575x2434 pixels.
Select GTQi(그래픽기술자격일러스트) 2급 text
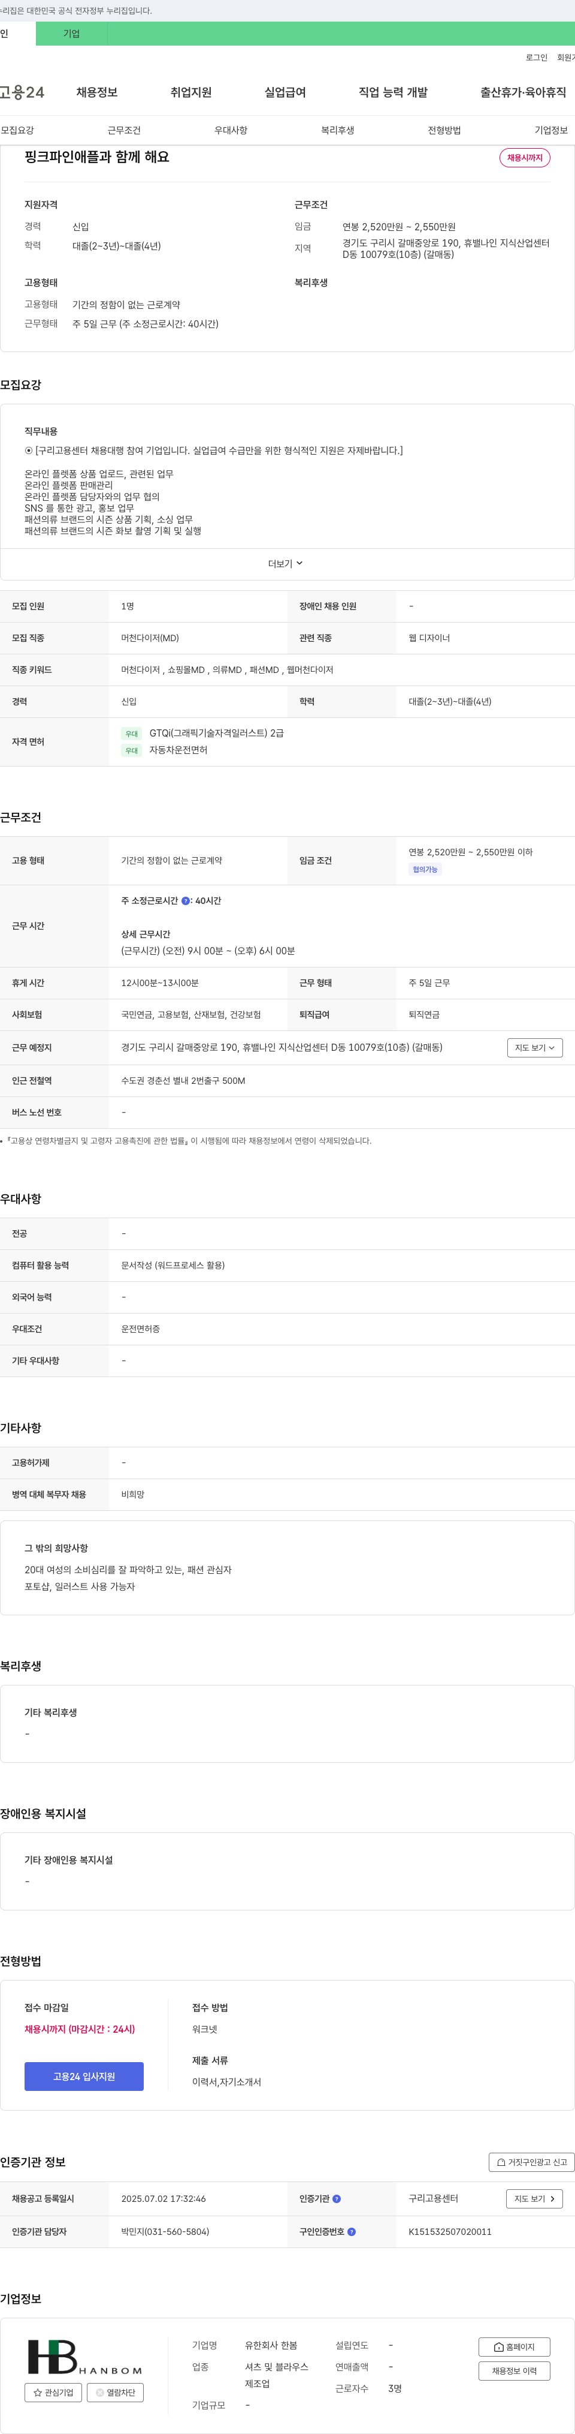coord(216,733)
